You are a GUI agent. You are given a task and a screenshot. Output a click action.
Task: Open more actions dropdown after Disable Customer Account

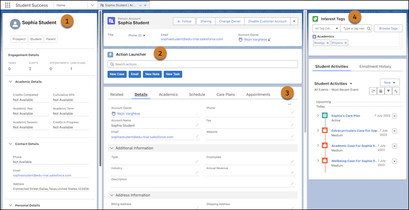pos(294,21)
